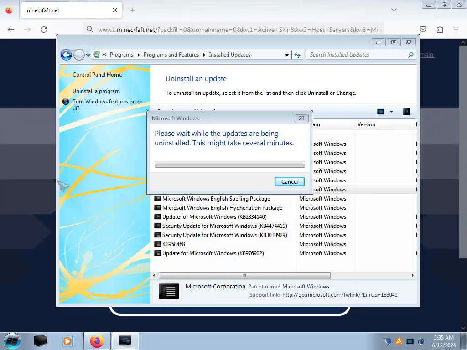
Task: Click the Control Panel blue back button
Action: coord(66,55)
